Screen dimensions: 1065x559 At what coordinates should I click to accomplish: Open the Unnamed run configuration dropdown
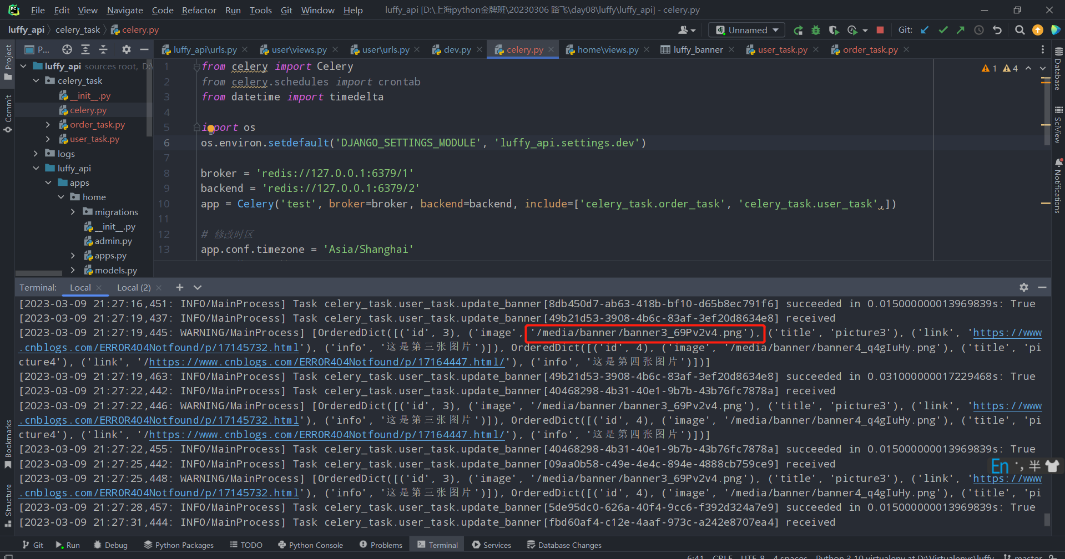[747, 30]
